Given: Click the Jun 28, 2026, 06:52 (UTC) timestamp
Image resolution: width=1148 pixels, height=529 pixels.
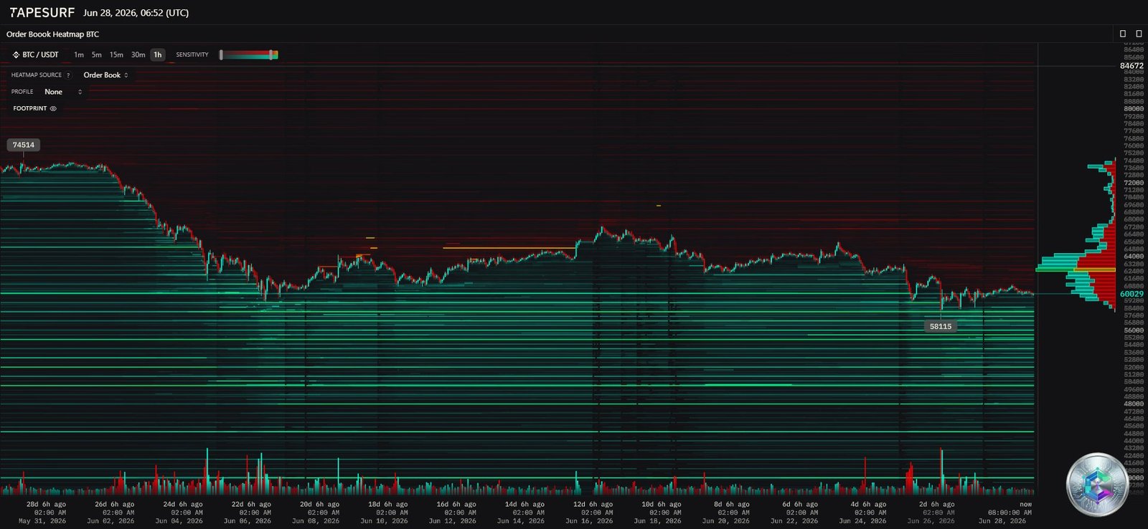Looking at the screenshot, I should coord(136,13).
